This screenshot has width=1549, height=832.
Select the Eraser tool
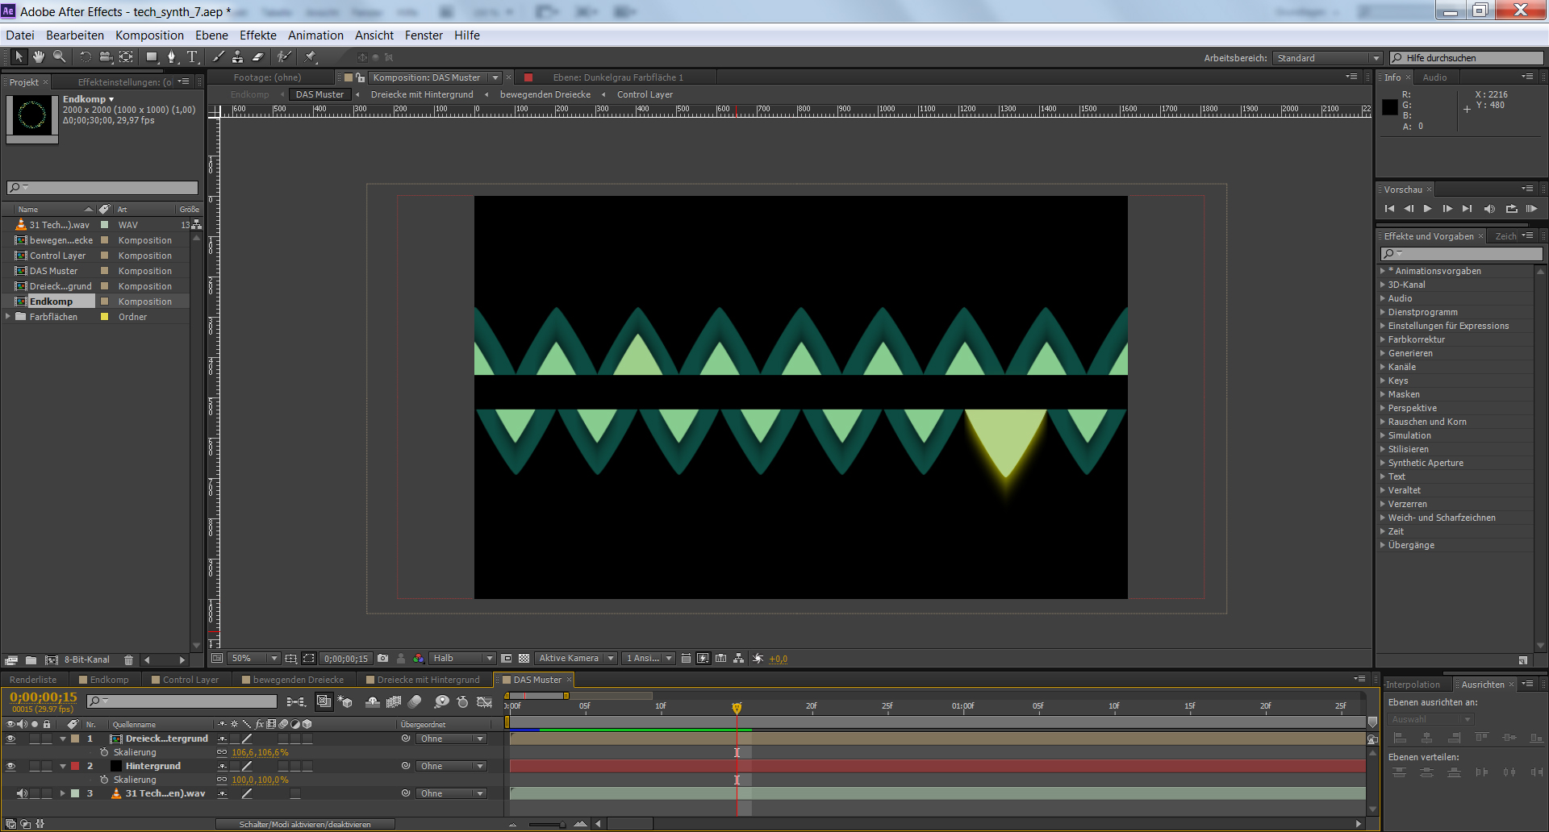pos(258,57)
